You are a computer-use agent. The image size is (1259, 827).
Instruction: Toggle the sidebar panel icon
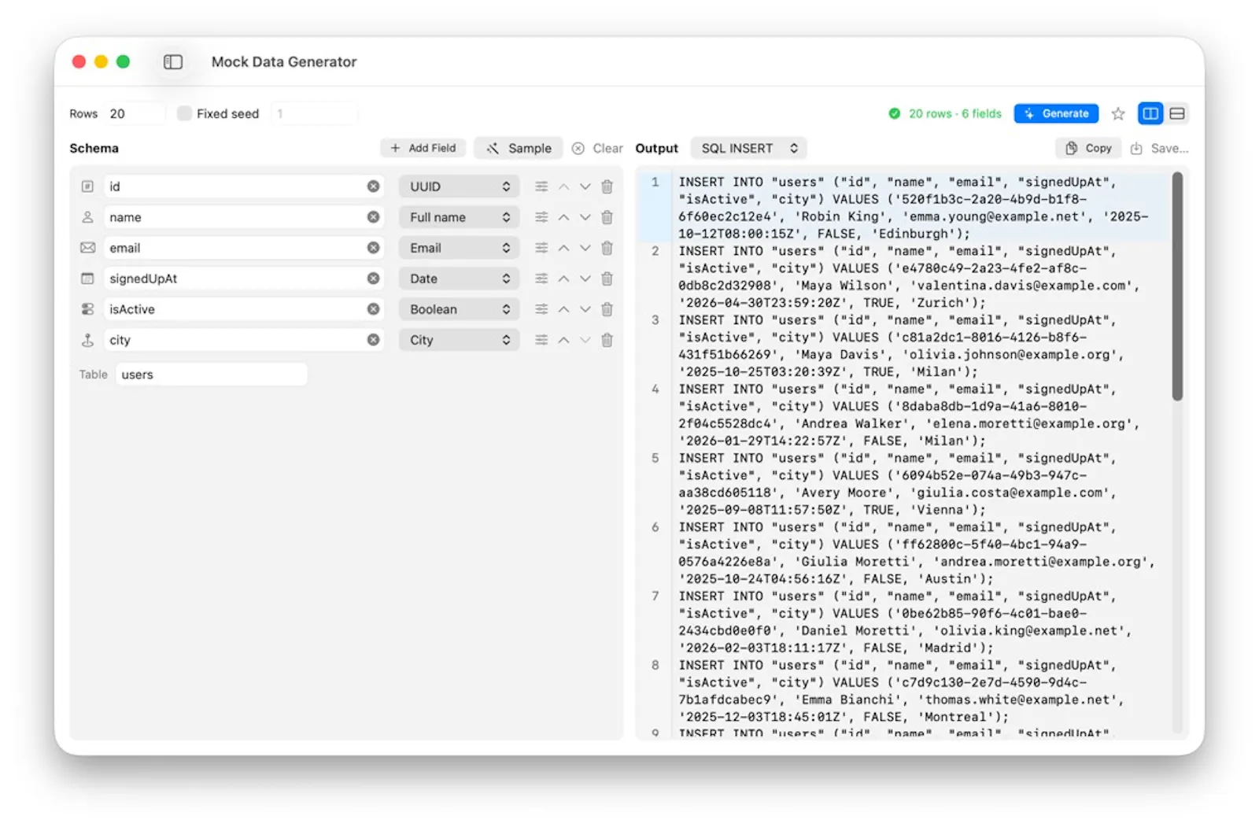[x=173, y=61]
